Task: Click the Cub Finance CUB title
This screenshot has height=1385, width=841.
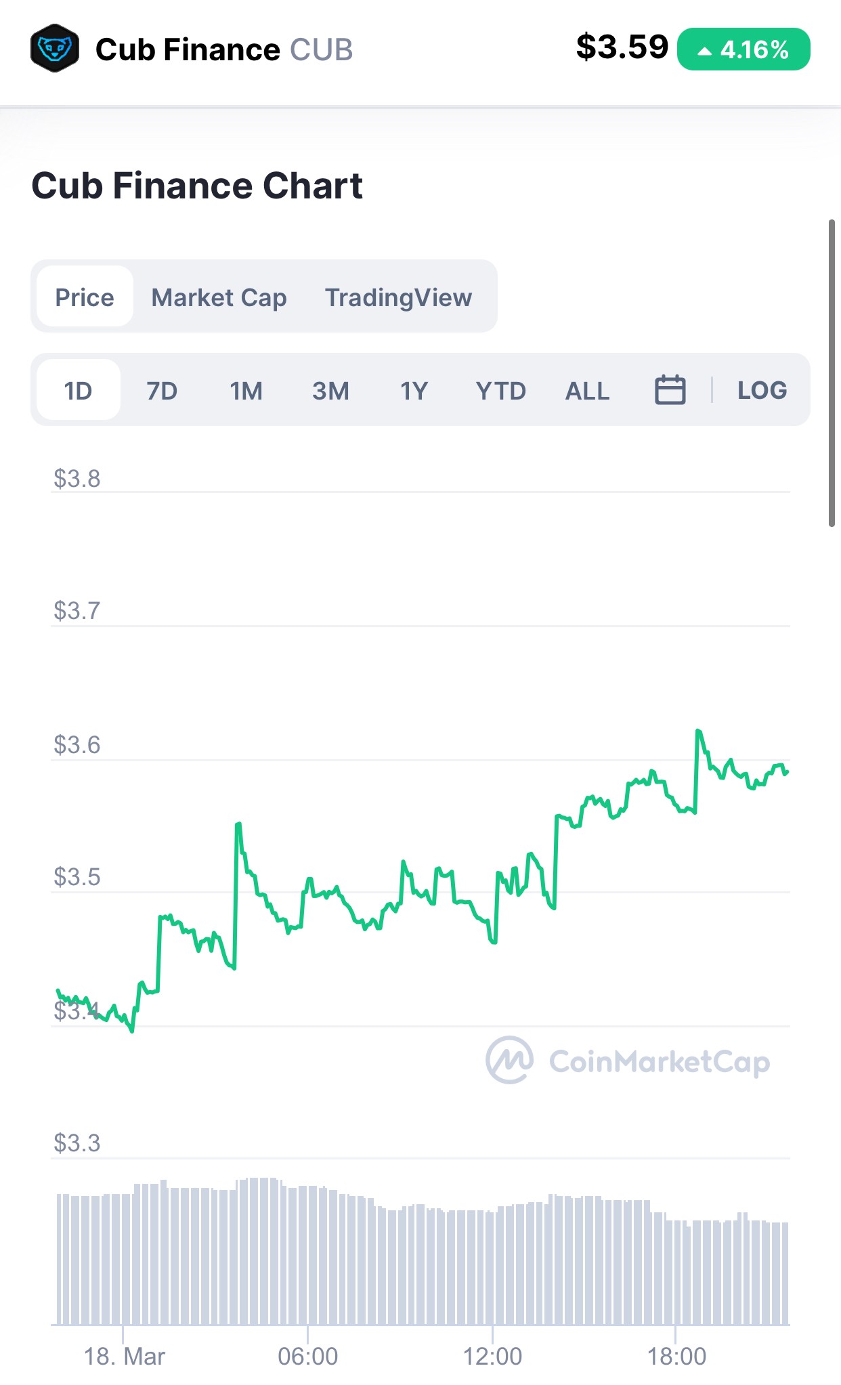Action: [x=223, y=49]
